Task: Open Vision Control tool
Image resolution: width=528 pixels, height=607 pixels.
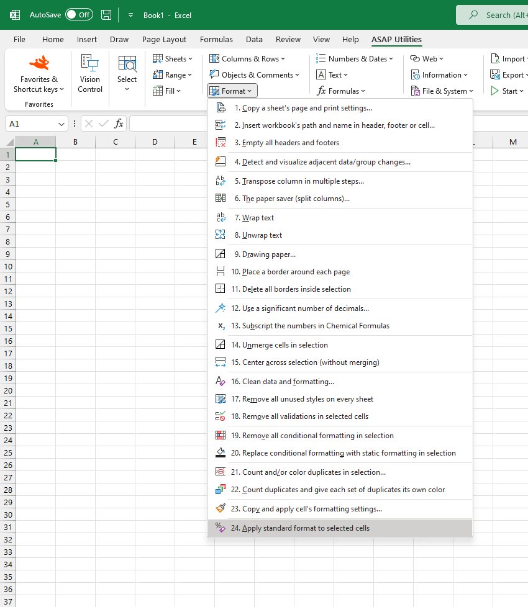Action: [90, 74]
